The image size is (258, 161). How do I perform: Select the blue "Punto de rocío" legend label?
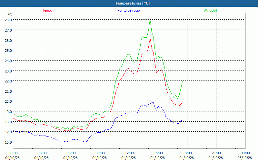coord(128,10)
